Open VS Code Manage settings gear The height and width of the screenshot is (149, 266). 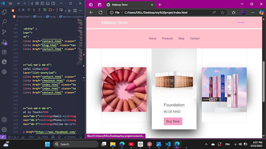(x=4, y=130)
